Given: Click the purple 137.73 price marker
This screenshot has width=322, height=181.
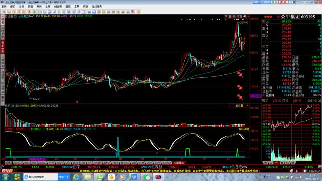Looking at the screenshot, I should point(255,96).
